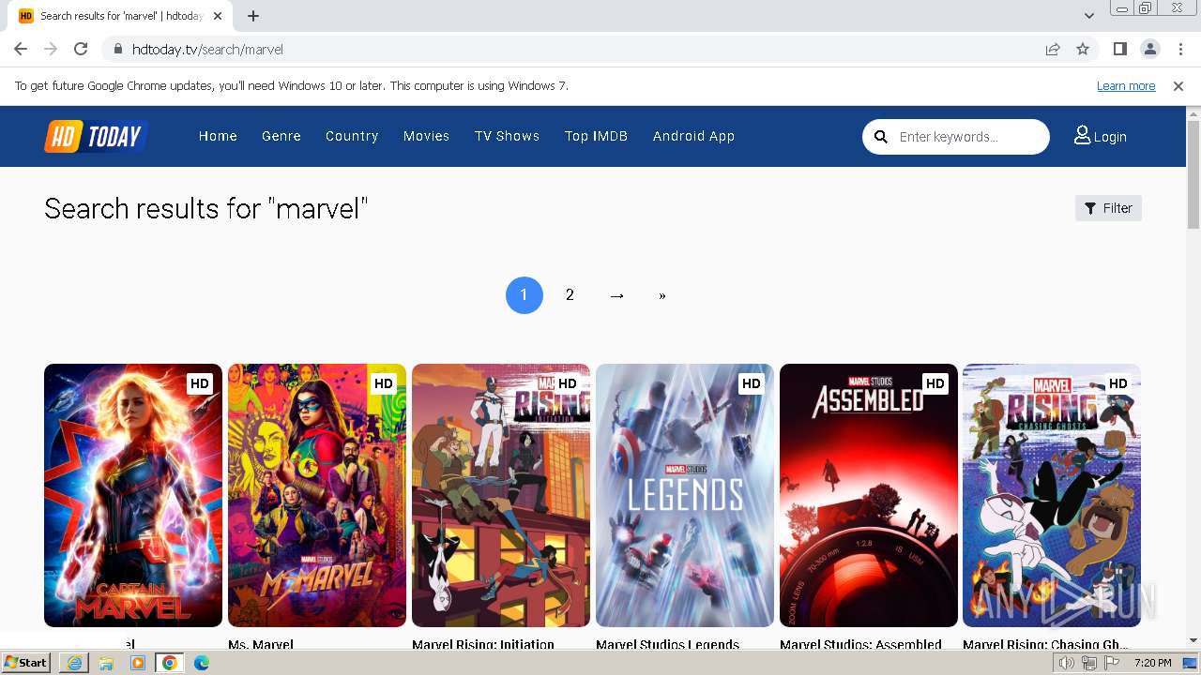Open a new browser tab
The width and height of the screenshot is (1201, 675).
tap(253, 16)
